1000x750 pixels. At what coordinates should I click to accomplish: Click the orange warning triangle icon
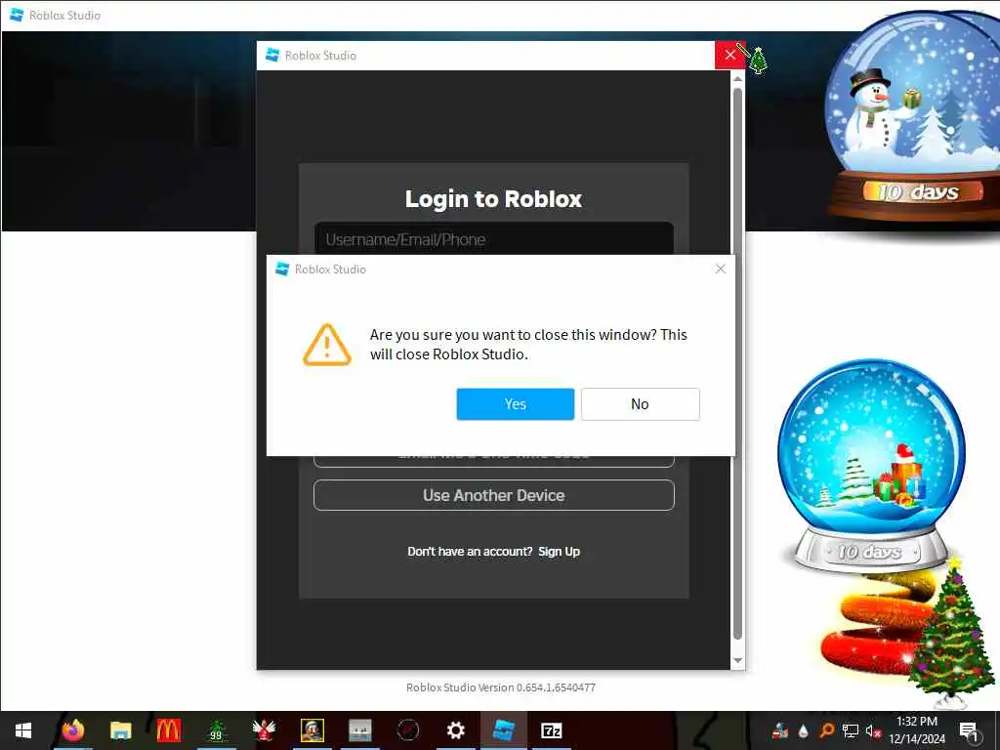[x=326, y=345]
